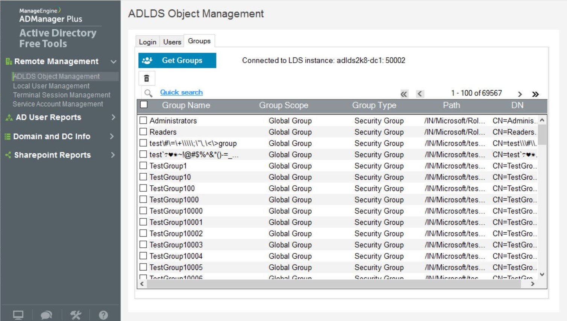
Task: Click the delete (trash) icon above the list
Action: 146,78
